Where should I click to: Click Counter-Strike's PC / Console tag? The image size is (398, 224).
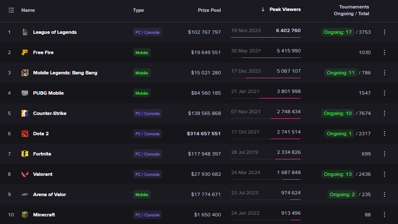(147, 113)
